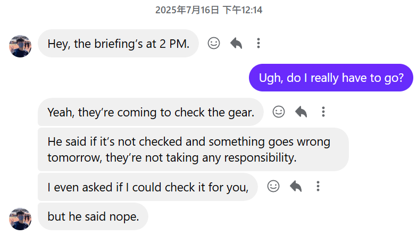Image resolution: width=417 pixels, height=235 pixels.
Task: Open more menu for "I even asked" message
Action: 318,186
